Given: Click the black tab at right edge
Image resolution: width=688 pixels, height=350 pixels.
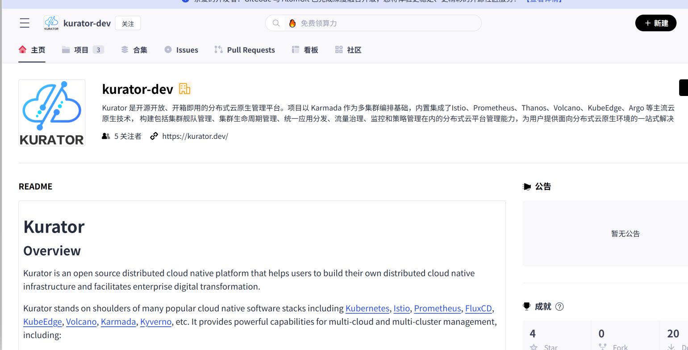Looking at the screenshot, I should coord(684,87).
